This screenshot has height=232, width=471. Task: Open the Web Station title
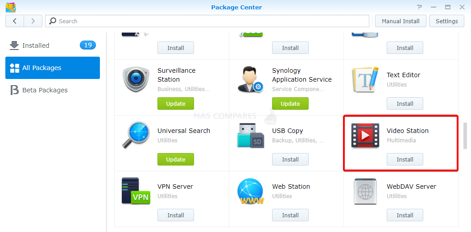[x=291, y=186]
